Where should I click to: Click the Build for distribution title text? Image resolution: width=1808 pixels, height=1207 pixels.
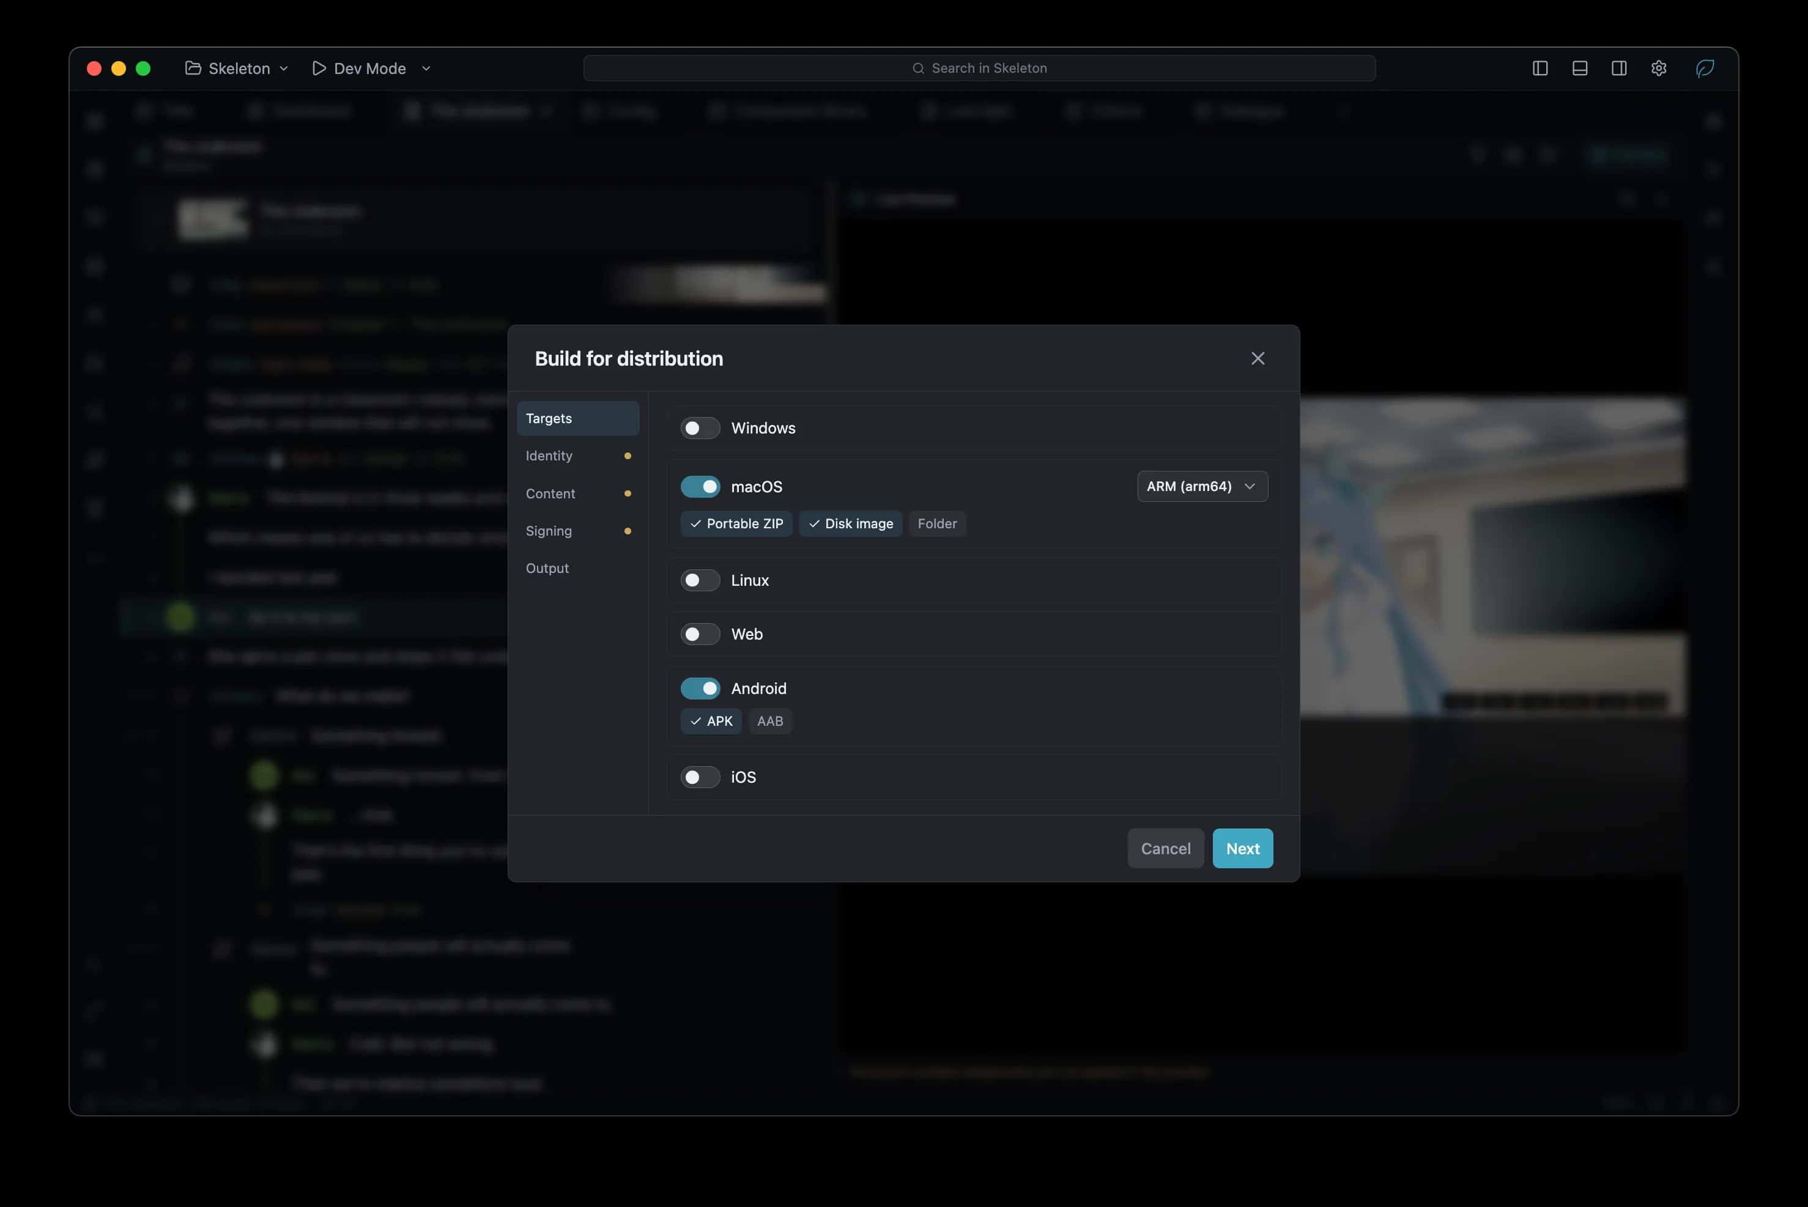pyautogui.click(x=628, y=359)
